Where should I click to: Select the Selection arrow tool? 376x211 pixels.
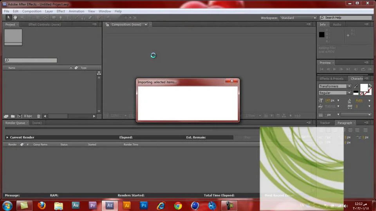point(8,18)
